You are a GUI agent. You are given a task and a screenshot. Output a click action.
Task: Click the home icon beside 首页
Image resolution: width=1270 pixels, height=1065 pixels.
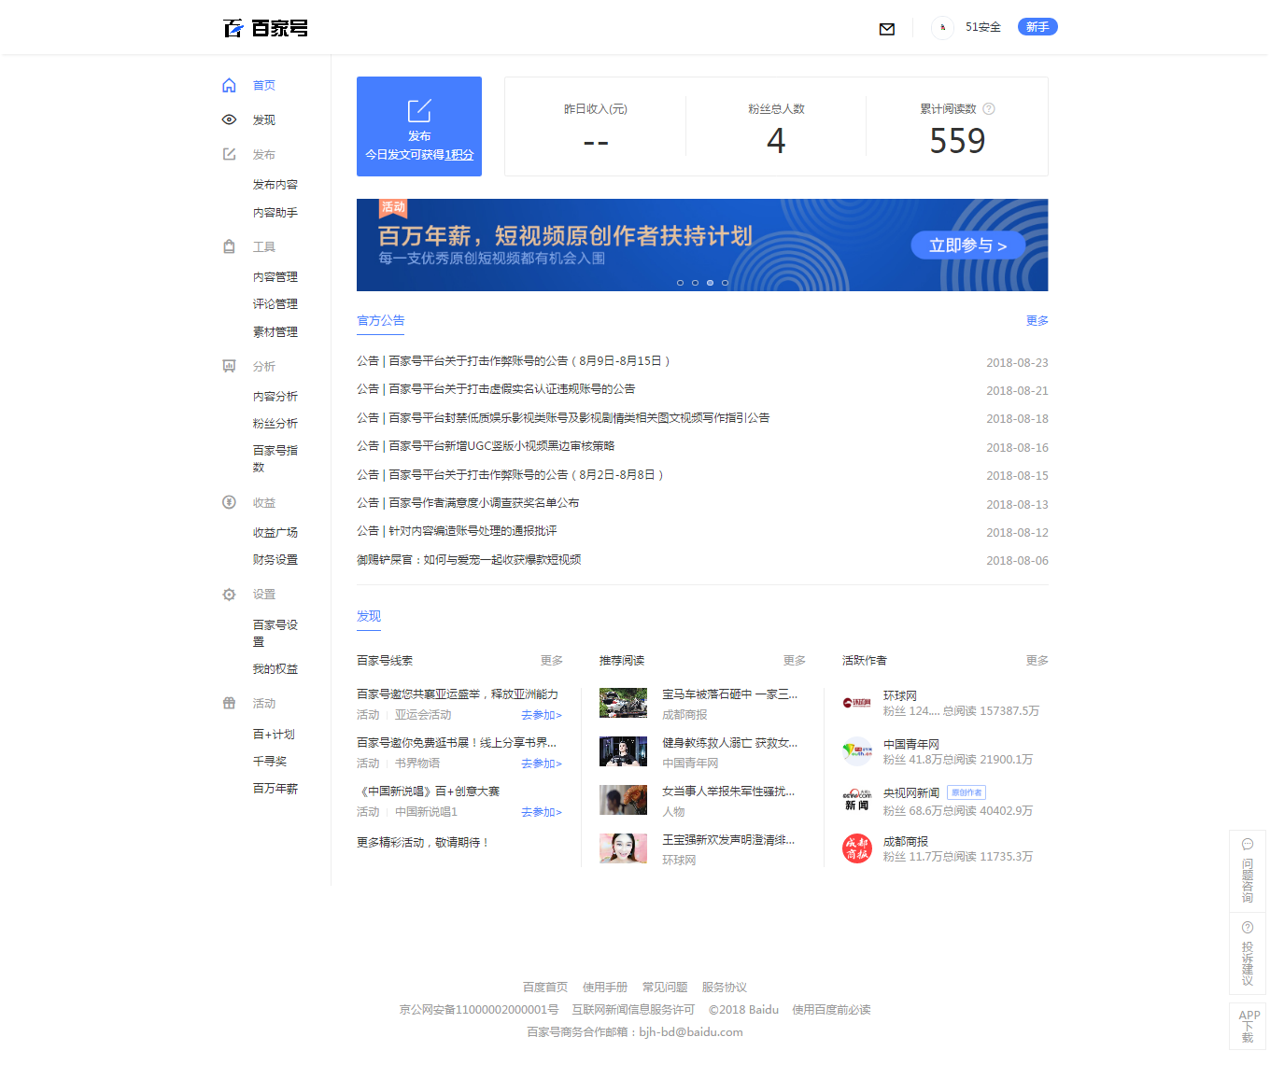pyautogui.click(x=229, y=86)
